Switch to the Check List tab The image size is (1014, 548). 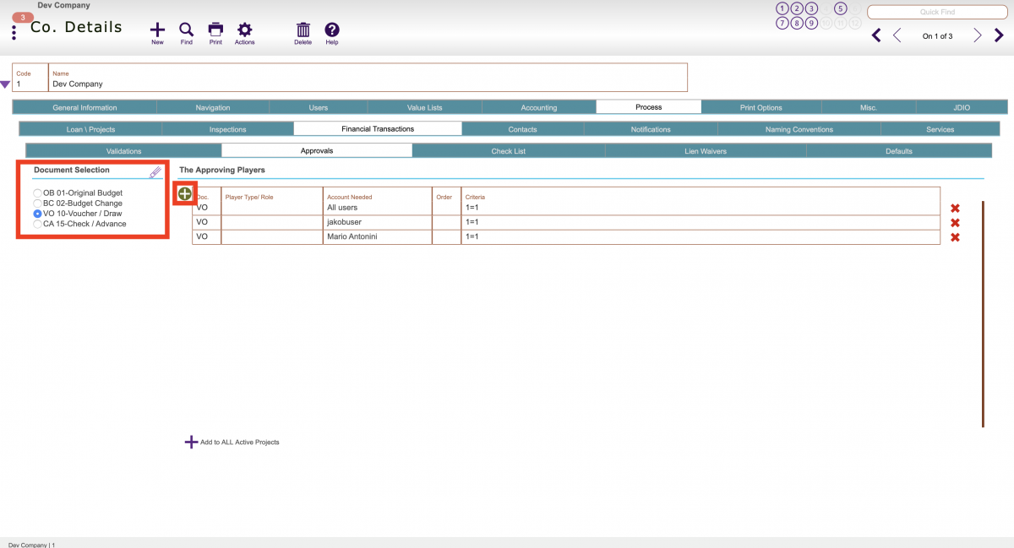tap(510, 149)
